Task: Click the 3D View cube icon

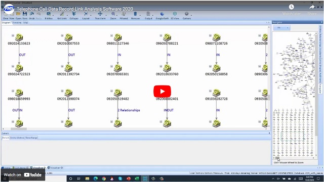Action: point(175,14)
